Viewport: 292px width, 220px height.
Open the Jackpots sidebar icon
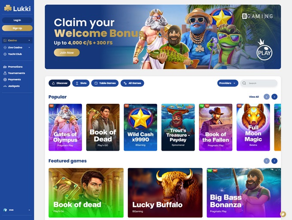click(5, 86)
